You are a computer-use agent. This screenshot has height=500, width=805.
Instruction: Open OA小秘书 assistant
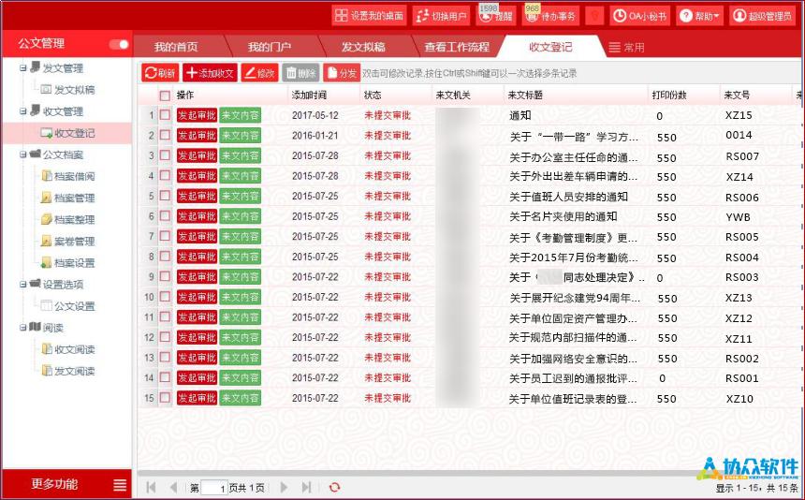click(640, 16)
